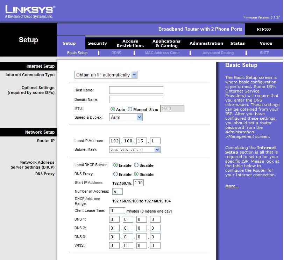Disable the Local DHCP Server
The image size is (284, 260).
click(136, 165)
